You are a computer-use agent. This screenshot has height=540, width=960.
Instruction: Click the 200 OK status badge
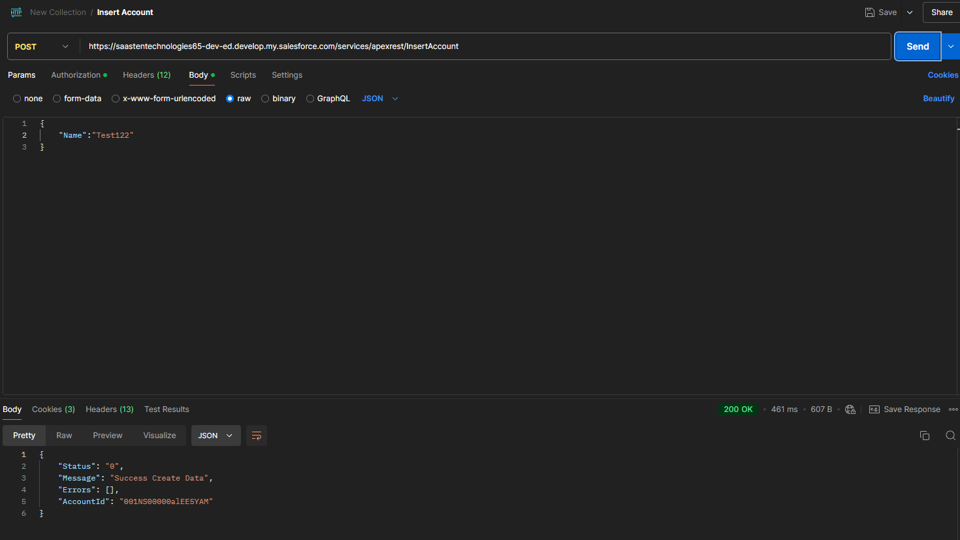tap(738, 409)
